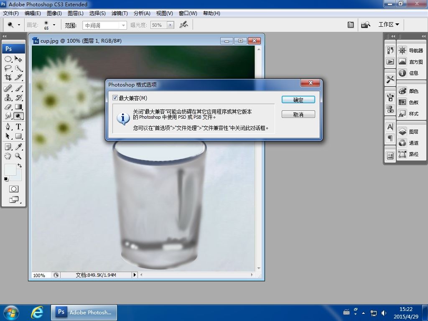Toggle the airbrush option icon
The height and width of the screenshot is (321, 428).
coord(184,25)
